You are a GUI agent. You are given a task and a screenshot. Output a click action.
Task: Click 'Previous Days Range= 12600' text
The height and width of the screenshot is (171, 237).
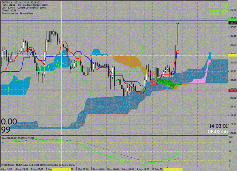pyautogui.click(x=33, y=5)
